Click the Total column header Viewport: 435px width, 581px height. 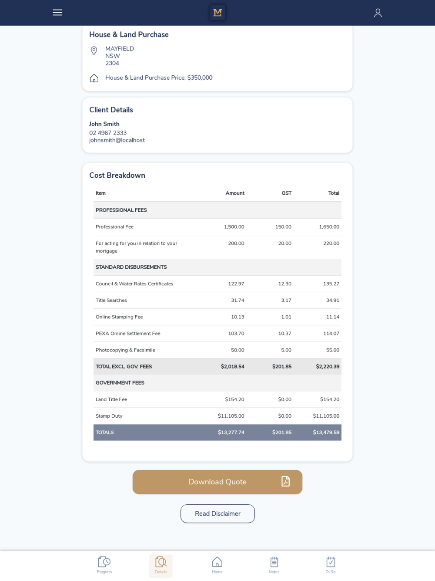pos(334,193)
